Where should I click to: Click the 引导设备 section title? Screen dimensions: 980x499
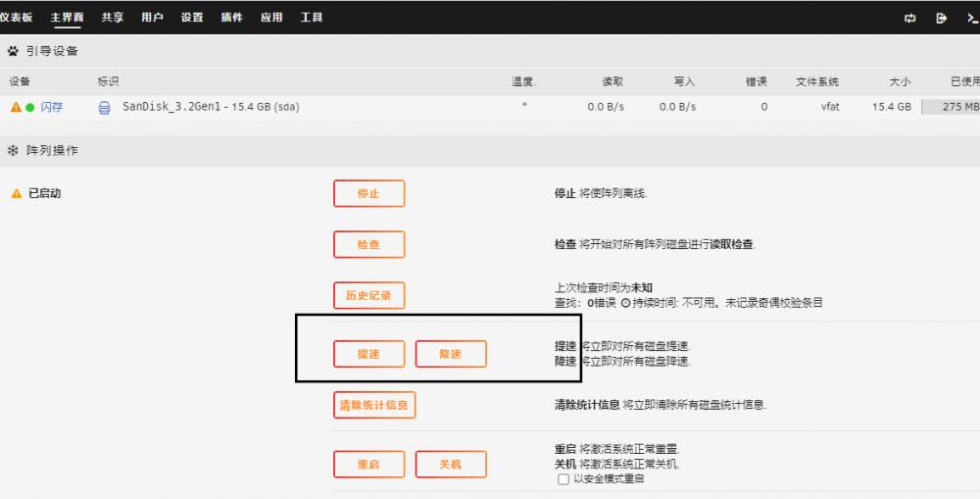(53, 51)
